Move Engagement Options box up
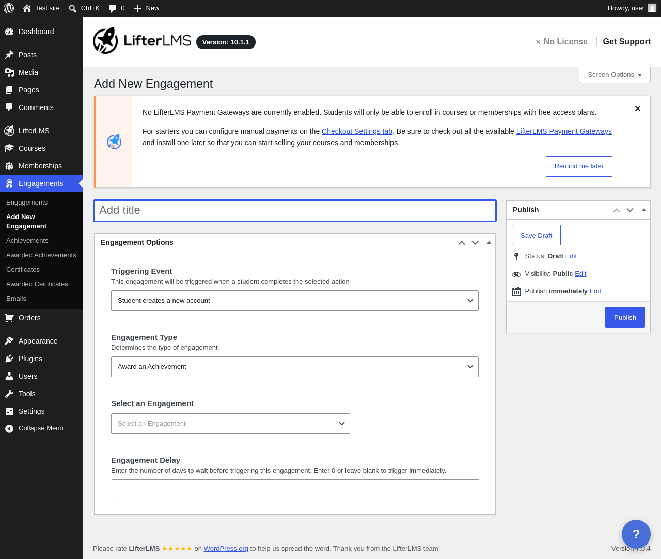Screen dimensions: 661x559 (x=462, y=243)
